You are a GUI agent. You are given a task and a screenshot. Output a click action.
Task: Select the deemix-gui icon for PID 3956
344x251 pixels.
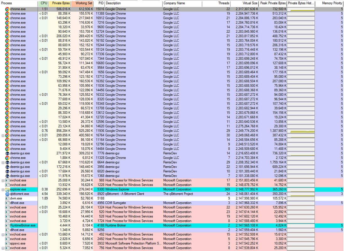[7, 167]
